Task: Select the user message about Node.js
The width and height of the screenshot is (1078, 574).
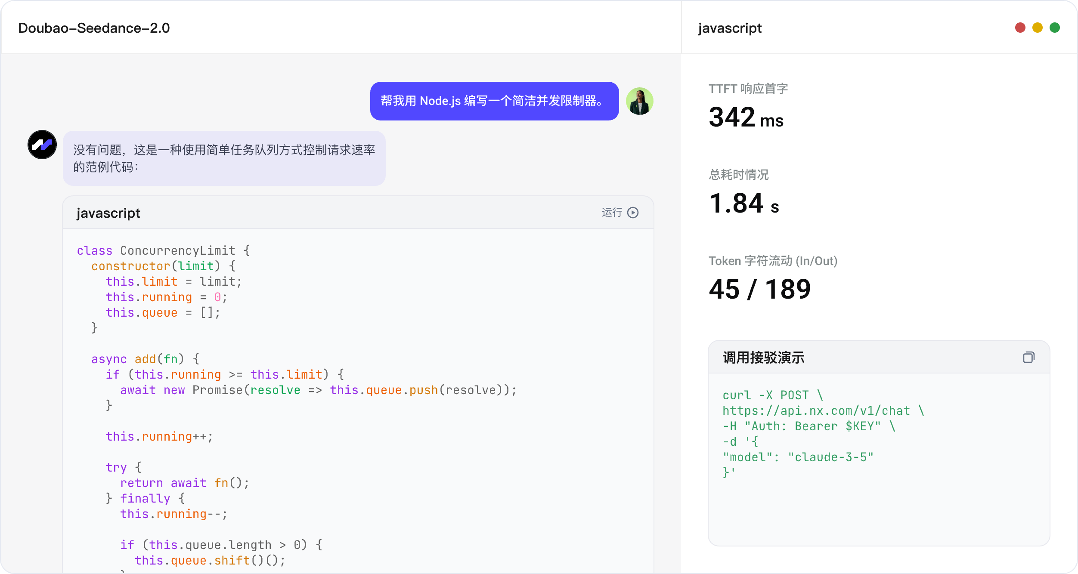Action: (x=494, y=101)
